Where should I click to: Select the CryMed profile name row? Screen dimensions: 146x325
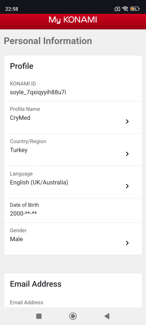(x=73, y=117)
